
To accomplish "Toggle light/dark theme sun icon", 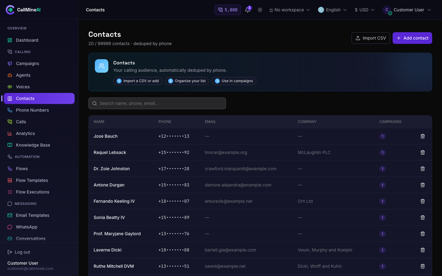I will [260, 10].
